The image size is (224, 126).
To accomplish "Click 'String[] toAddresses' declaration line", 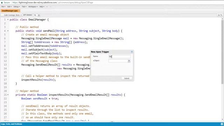I will click(55, 42).
